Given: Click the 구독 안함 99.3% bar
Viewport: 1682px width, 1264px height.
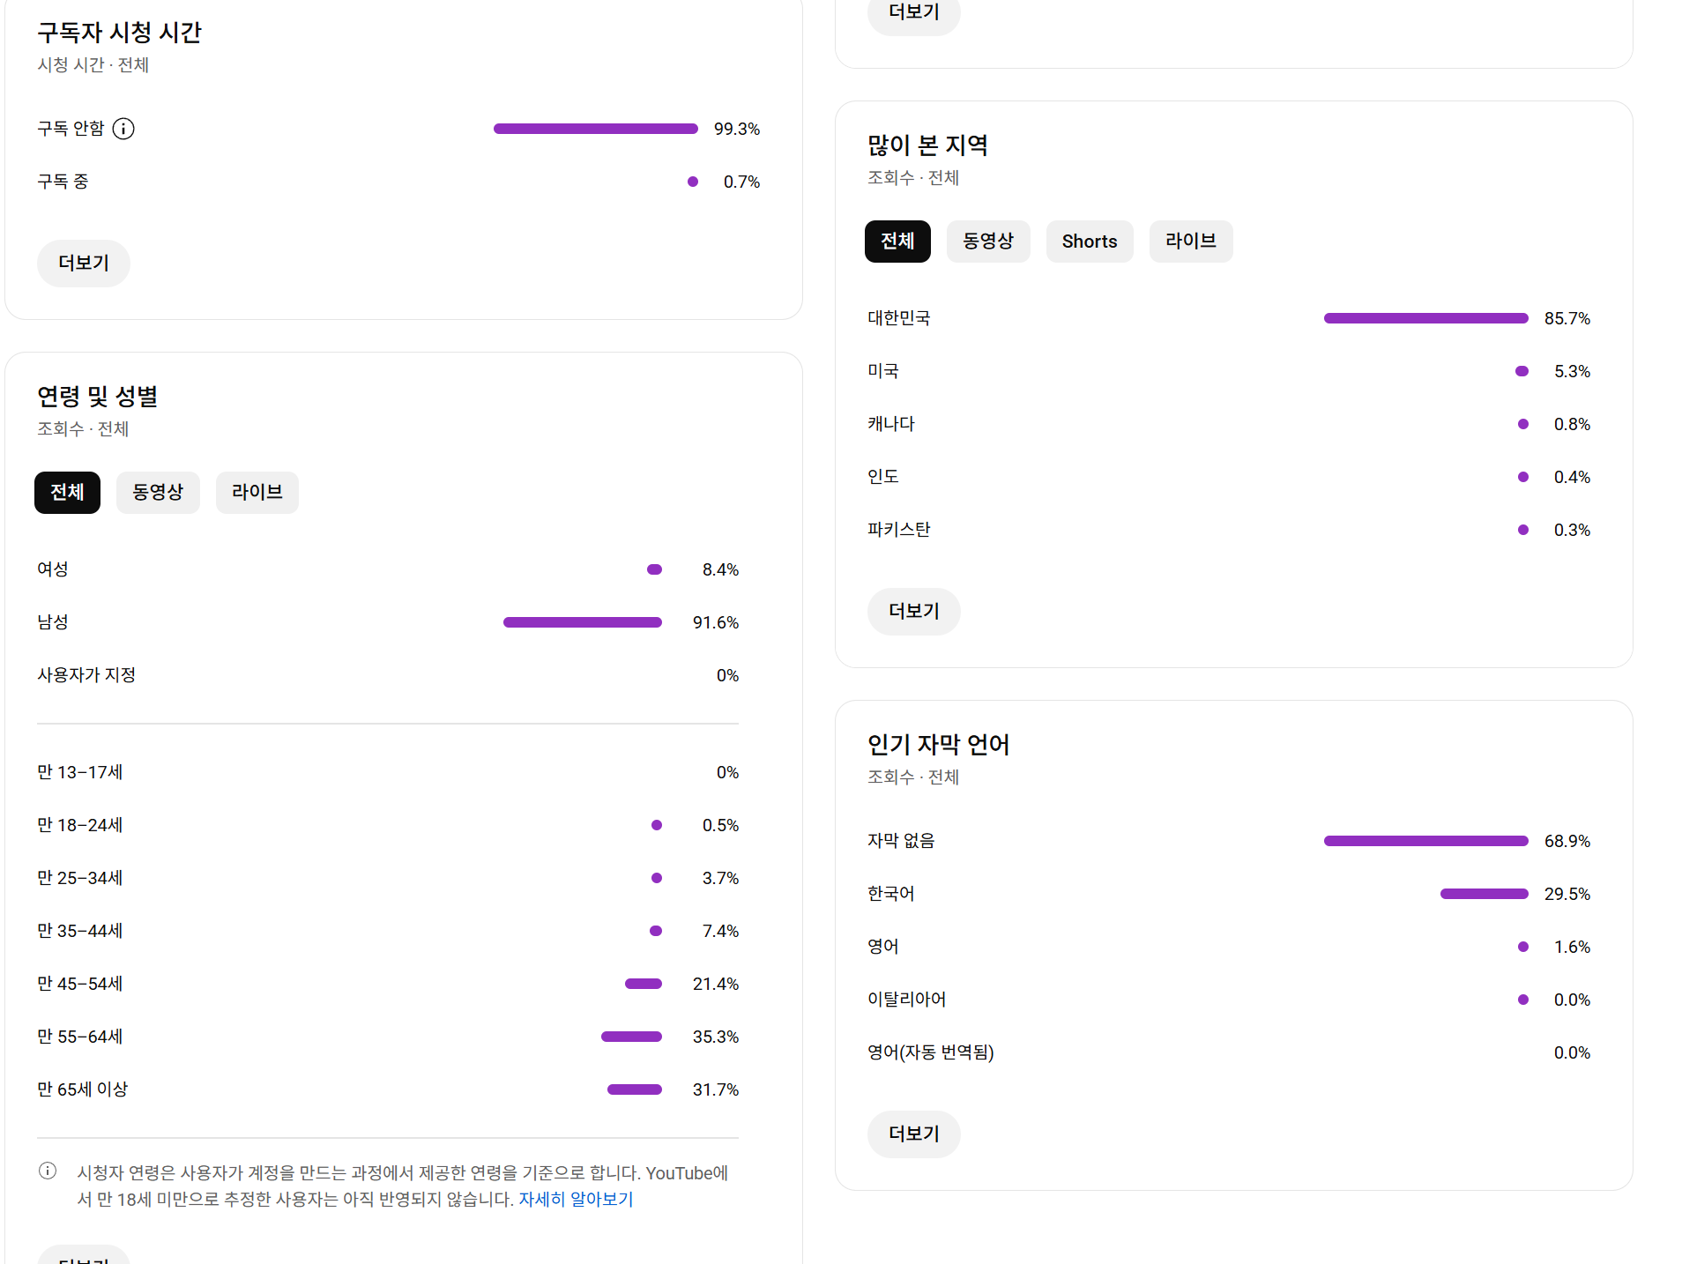Looking at the screenshot, I should [x=595, y=129].
